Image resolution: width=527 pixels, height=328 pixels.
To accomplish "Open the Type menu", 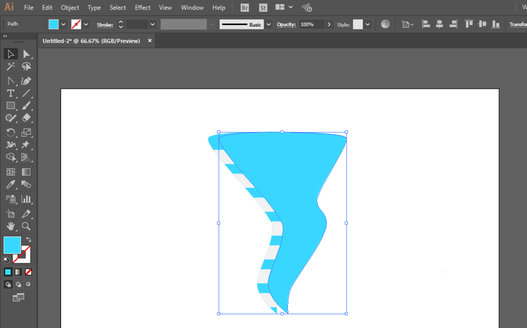I will click(94, 7).
